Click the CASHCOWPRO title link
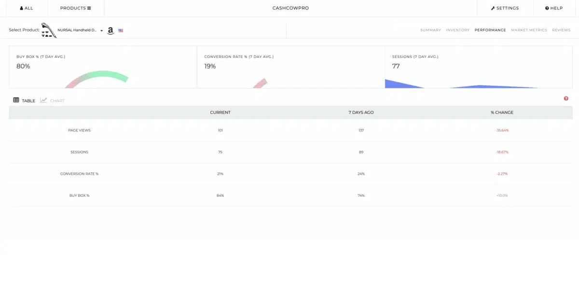This screenshot has width=579, height=308. click(x=290, y=8)
